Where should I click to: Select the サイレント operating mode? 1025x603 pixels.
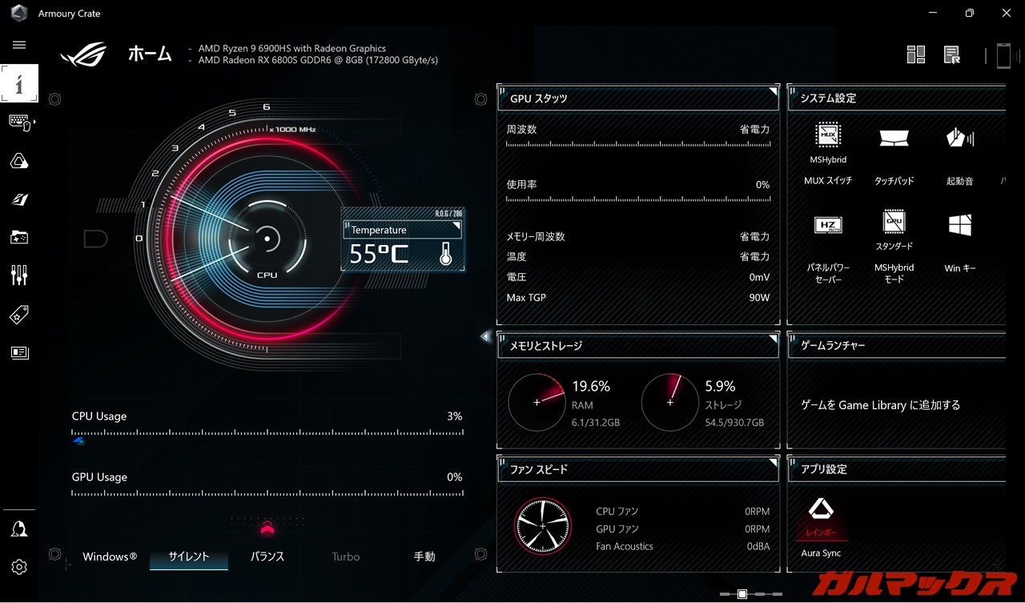pos(189,557)
